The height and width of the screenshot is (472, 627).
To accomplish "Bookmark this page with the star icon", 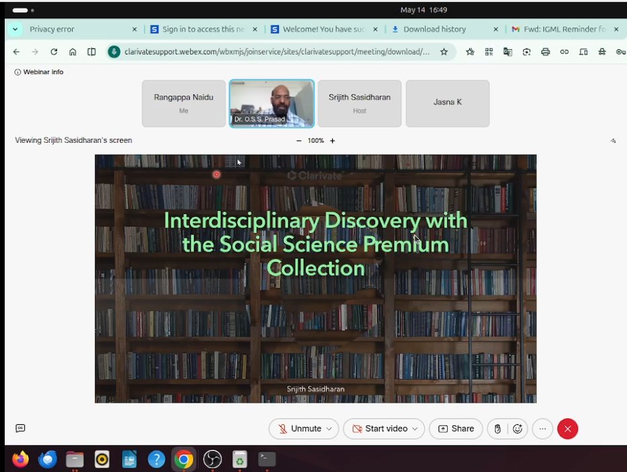I will 444,52.
